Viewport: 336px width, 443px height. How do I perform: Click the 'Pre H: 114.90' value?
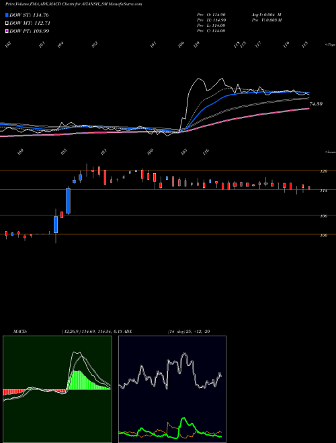[x=211, y=20]
